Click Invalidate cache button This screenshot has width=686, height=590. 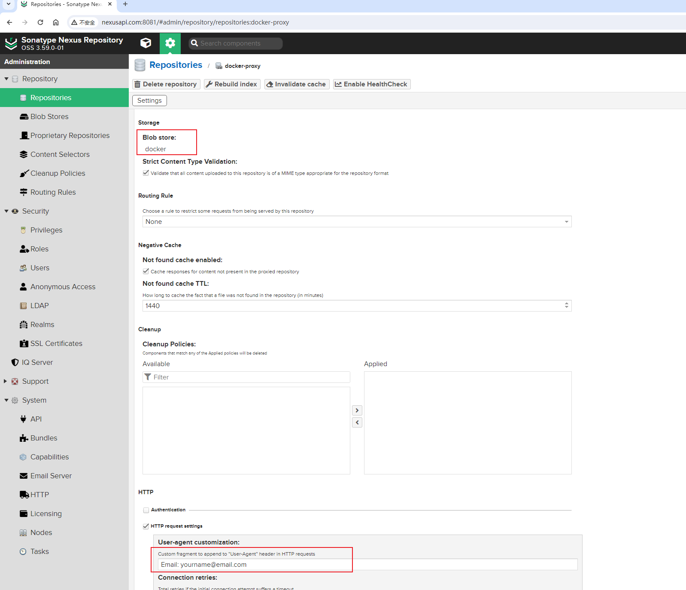(297, 84)
